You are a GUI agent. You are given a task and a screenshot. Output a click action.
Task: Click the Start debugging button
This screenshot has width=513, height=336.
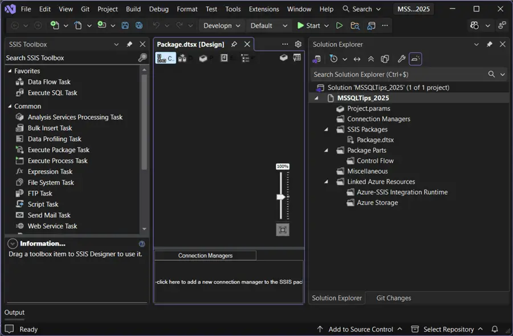click(x=308, y=26)
